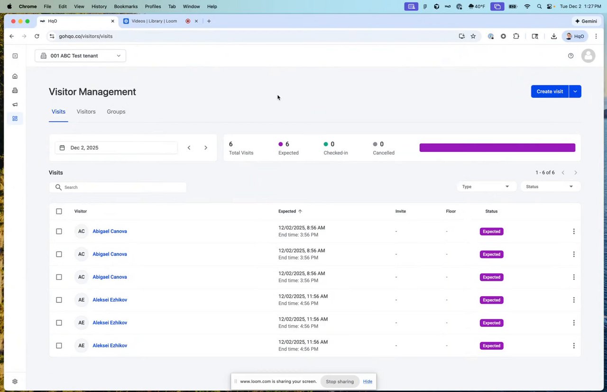Open actions menu for third Abigael Canova row

coord(574,277)
